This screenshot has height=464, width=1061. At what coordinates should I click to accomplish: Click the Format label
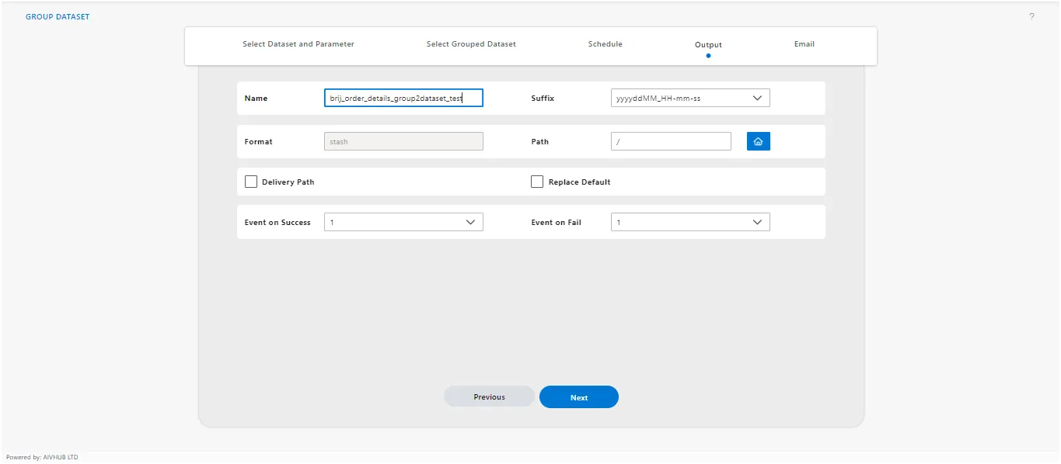[258, 142]
